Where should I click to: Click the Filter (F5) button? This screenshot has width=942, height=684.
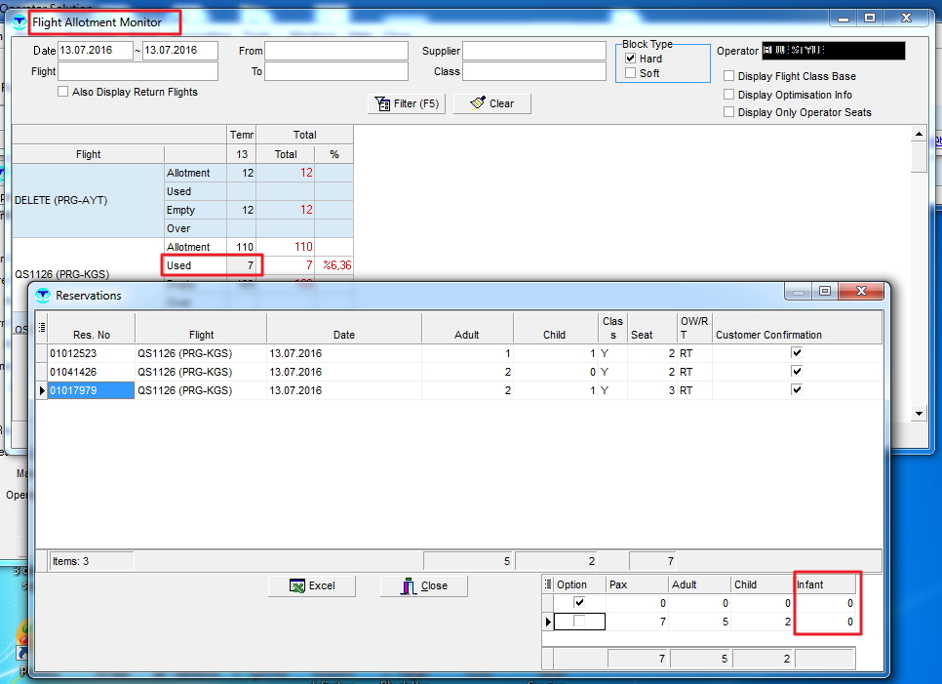click(407, 103)
